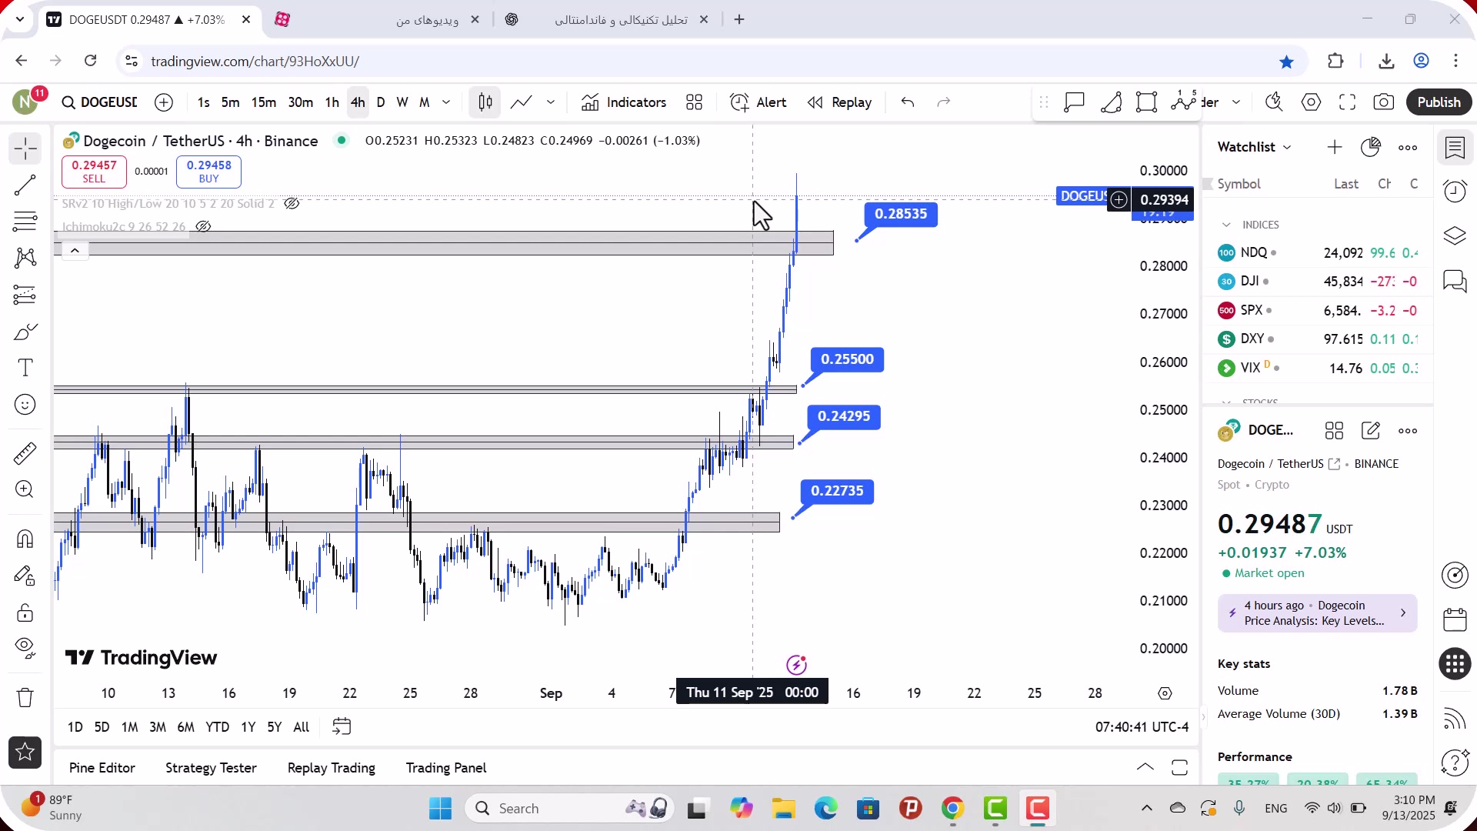Viewport: 1477px width, 831px height.
Task: Select the 1M date range
Action: (130, 727)
